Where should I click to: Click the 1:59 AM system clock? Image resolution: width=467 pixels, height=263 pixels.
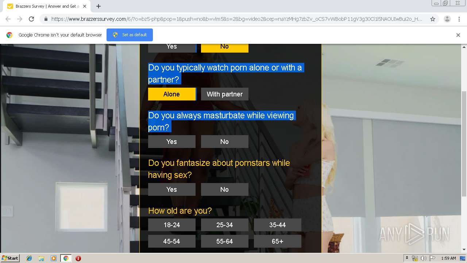448,258
